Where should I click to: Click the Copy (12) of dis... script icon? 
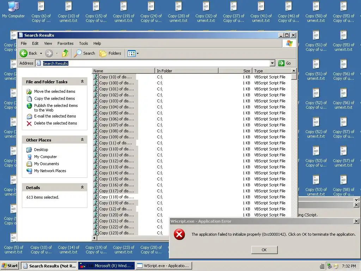tap(96, 209)
